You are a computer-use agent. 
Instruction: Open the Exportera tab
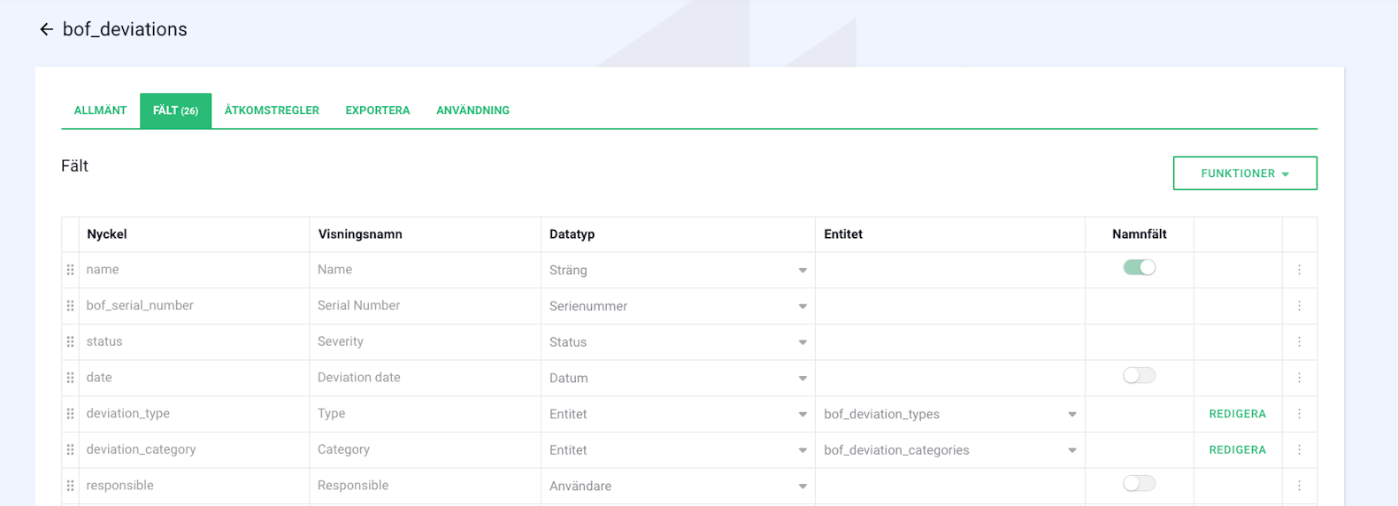(378, 111)
